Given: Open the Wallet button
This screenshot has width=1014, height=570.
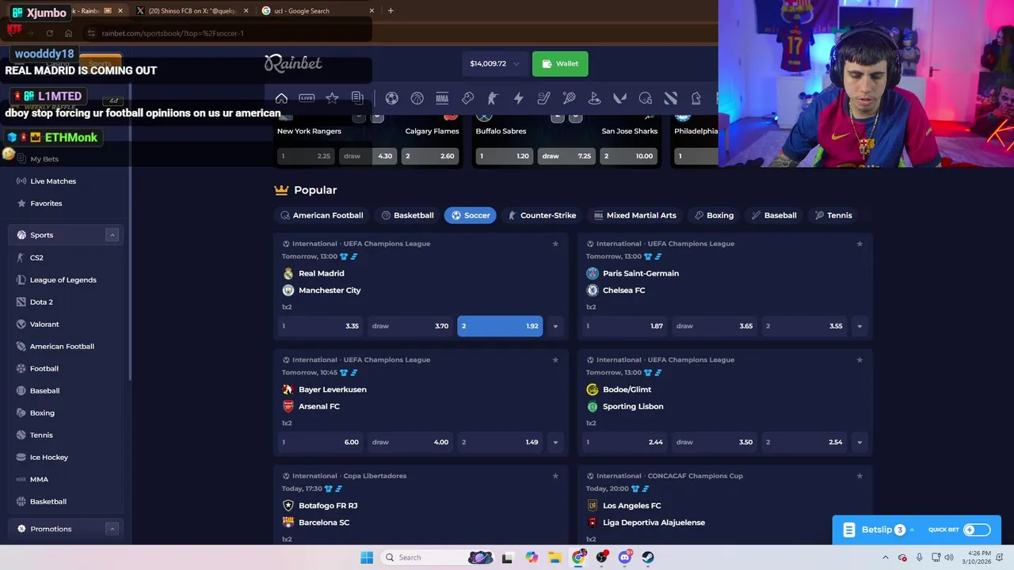Looking at the screenshot, I should click(560, 63).
